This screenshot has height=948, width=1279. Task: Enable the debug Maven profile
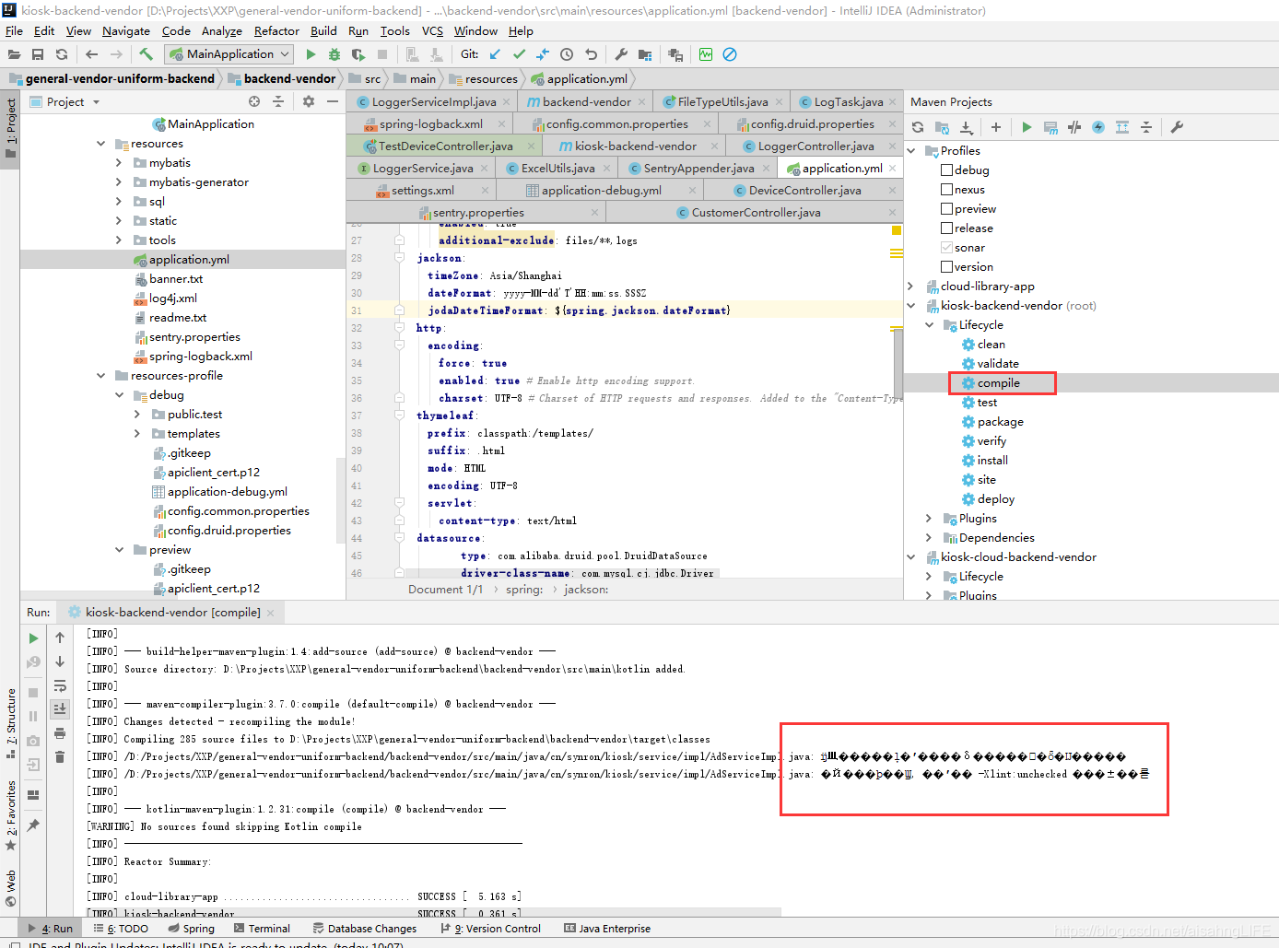[x=946, y=170]
